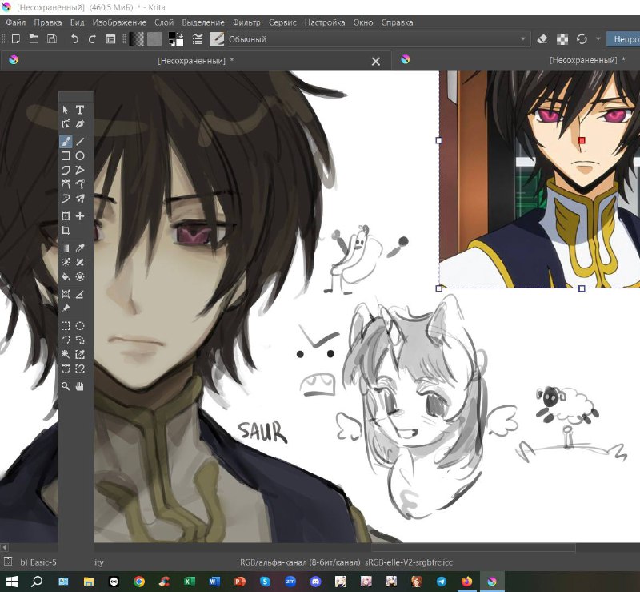Select the Freehand Brush tool
The height and width of the screenshot is (592, 640).
tap(66, 142)
